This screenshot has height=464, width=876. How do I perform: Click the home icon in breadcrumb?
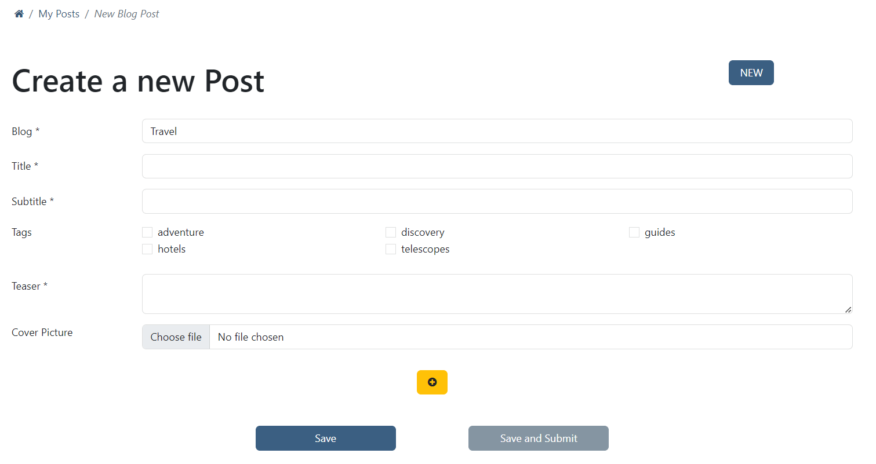(19, 14)
